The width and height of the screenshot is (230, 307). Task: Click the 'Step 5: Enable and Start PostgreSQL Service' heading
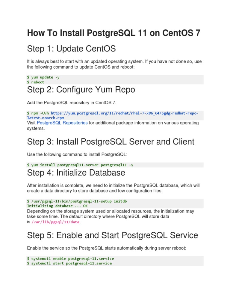point(112,235)
